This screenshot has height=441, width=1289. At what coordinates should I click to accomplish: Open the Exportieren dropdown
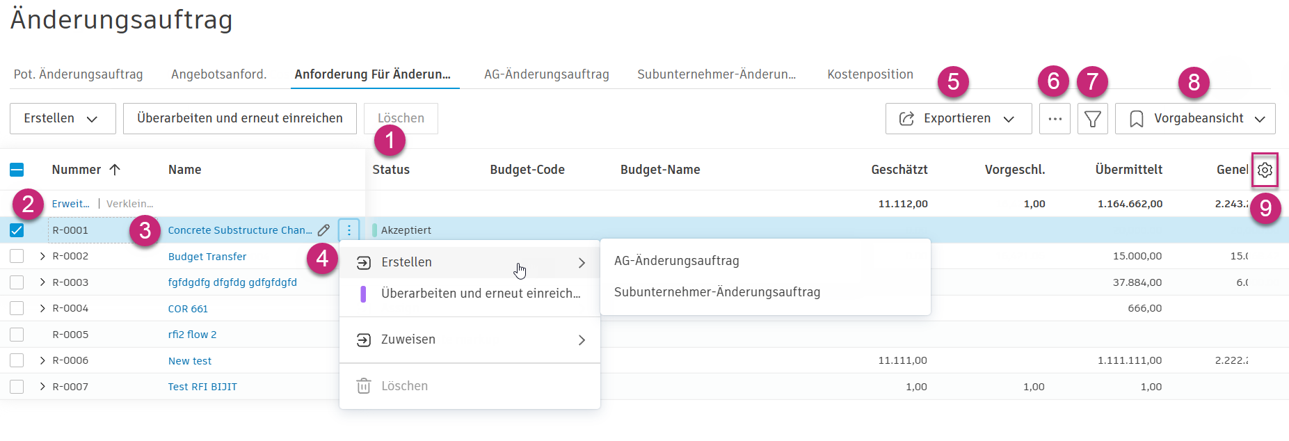coord(959,119)
